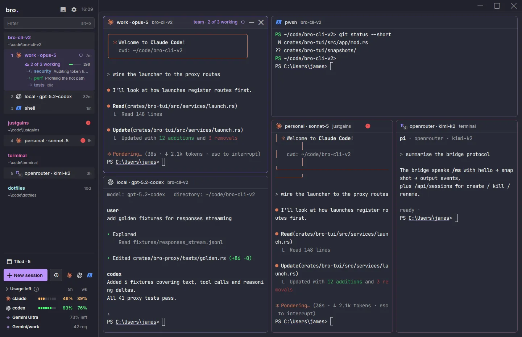Click the team progress bar showing 2/6
The height and width of the screenshot is (337, 522).
click(x=75, y=64)
